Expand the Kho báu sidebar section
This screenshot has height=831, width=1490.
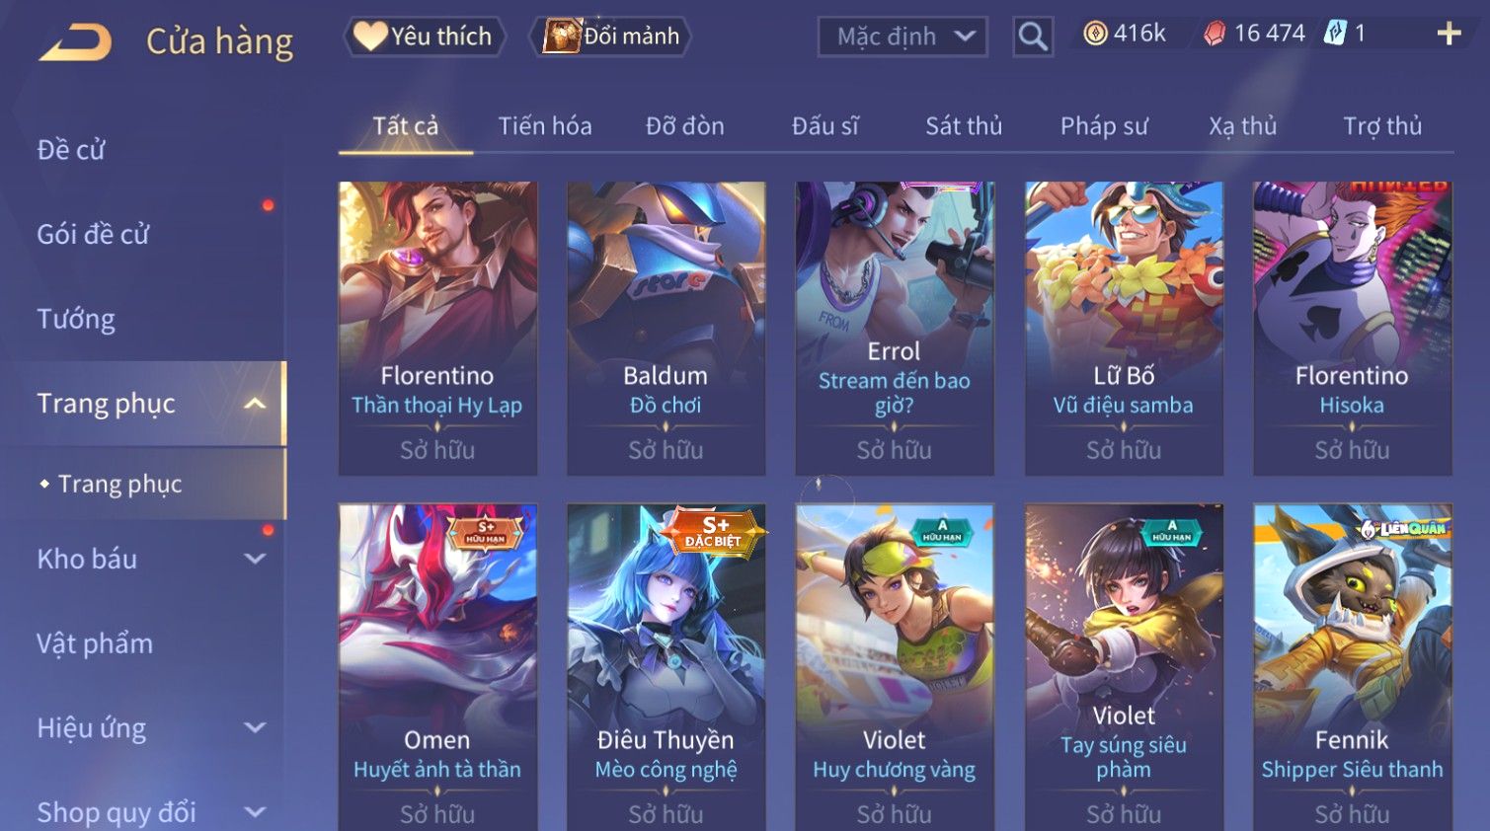point(255,559)
